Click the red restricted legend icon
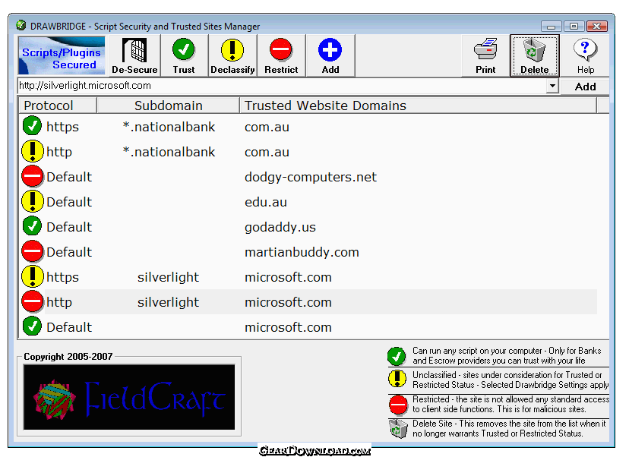The image size is (629, 457). point(398,405)
